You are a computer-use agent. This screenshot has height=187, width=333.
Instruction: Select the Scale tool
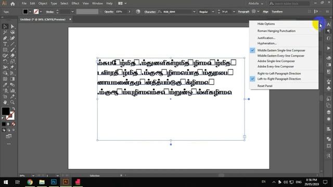tap(12, 61)
